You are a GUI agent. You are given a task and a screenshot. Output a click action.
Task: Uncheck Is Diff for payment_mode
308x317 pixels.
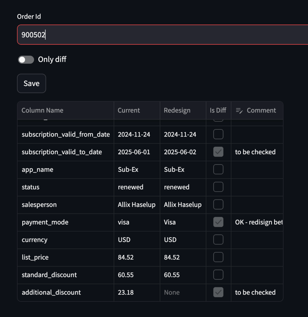click(218, 222)
